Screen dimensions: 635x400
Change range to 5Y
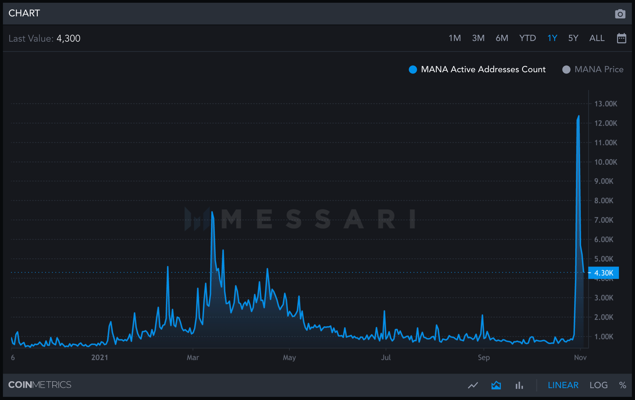(573, 38)
